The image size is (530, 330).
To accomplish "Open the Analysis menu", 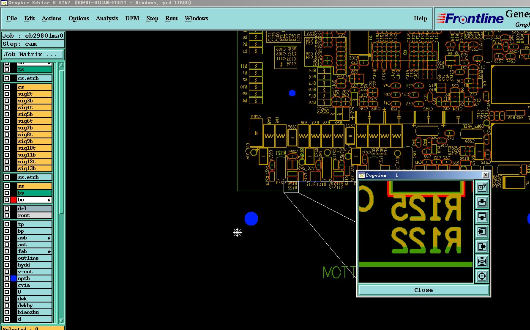I will [107, 18].
